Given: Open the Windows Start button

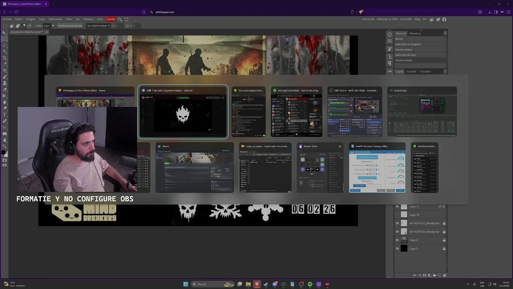Looking at the screenshot, I should [x=186, y=284].
